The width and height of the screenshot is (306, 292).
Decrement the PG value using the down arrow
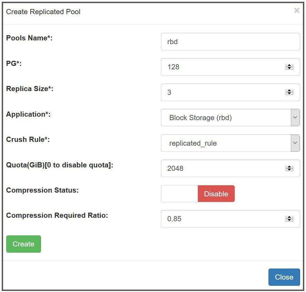pyautogui.click(x=289, y=69)
